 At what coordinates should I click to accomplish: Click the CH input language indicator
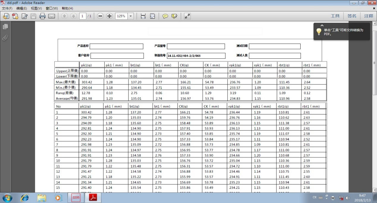pyautogui.click(x=314, y=197)
